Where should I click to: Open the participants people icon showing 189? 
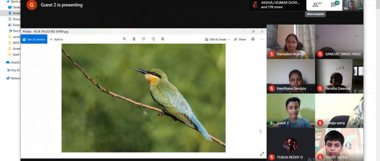(x=317, y=4)
